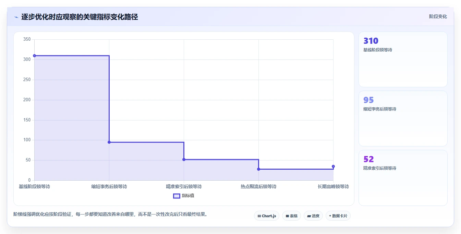Click the 表格 tag chip
Viewport: 461px width, 234px height.
291,216
